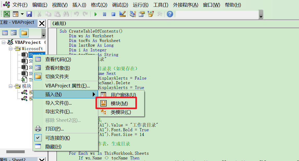Pause execution with the Break icon
The width and height of the screenshot is (299, 161).
click(105, 14)
